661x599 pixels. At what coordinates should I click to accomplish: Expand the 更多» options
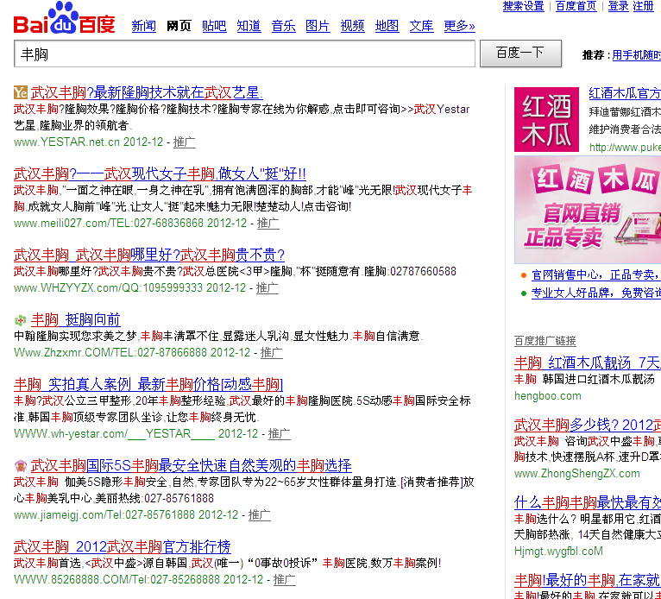(459, 26)
